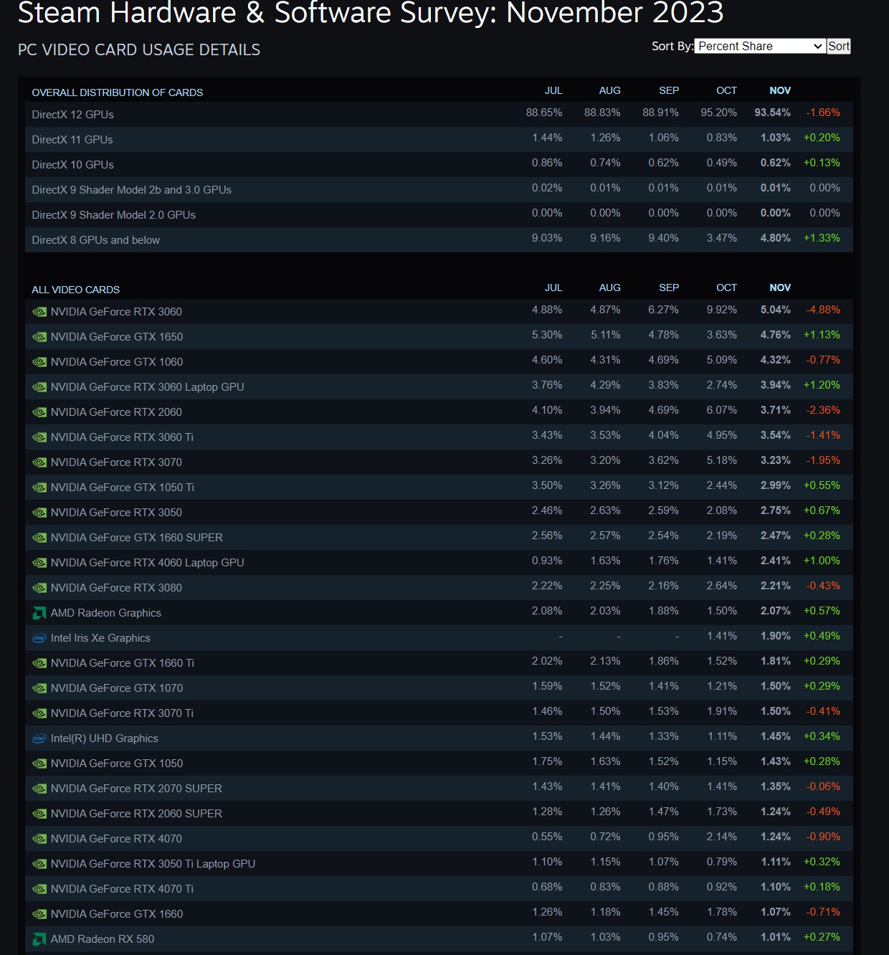
Task: Click NVIDIA logo beside GeForce GTX 1070
Action: [x=39, y=688]
